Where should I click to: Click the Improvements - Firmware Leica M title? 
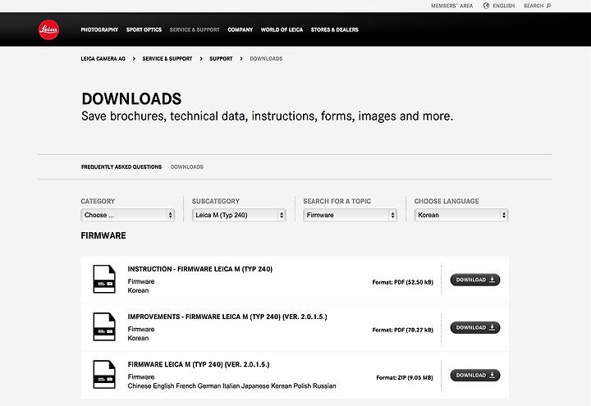[227, 317]
